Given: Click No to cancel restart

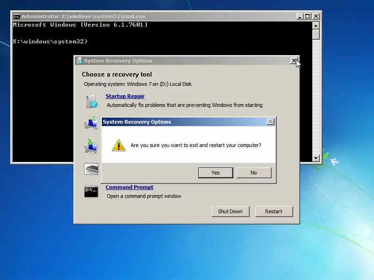Looking at the screenshot, I should [x=253, y=173].
